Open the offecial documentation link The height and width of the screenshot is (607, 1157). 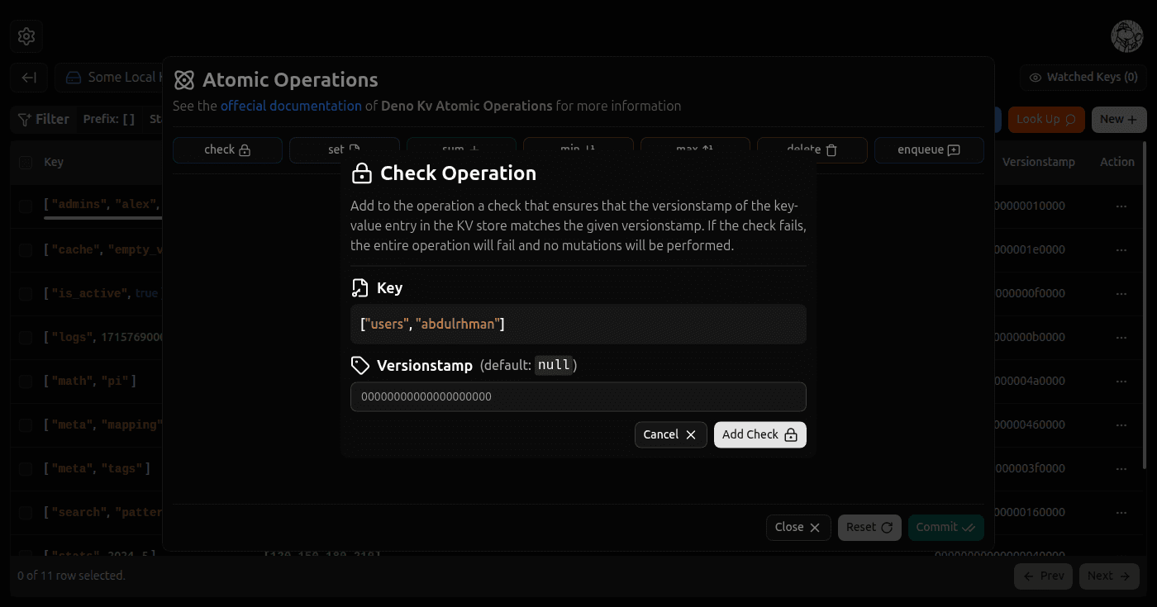[291, 106]
